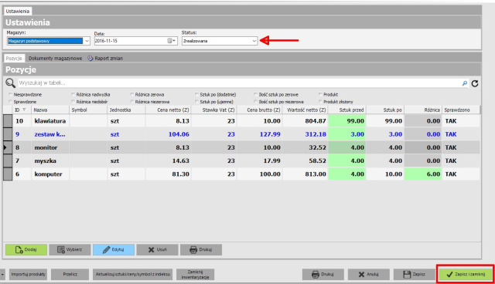Click the Anuluj button
The image size is (495, 284).
[369, 274]
